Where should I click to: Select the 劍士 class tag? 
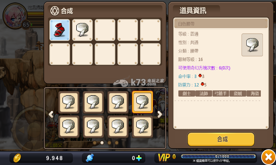point(187,93)
